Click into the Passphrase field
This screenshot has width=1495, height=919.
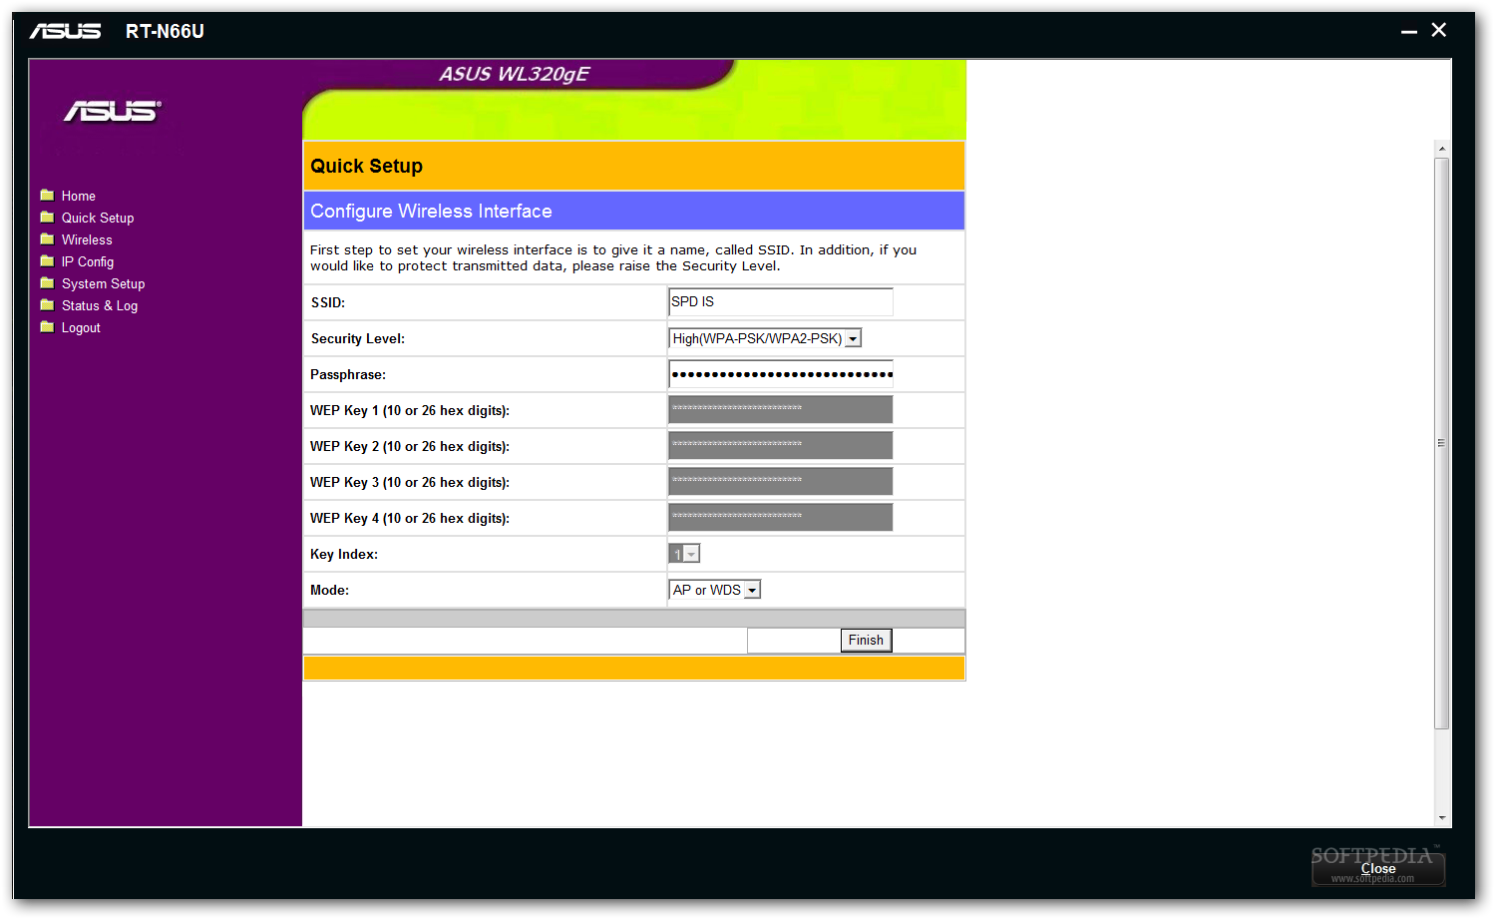coord(781,374)
